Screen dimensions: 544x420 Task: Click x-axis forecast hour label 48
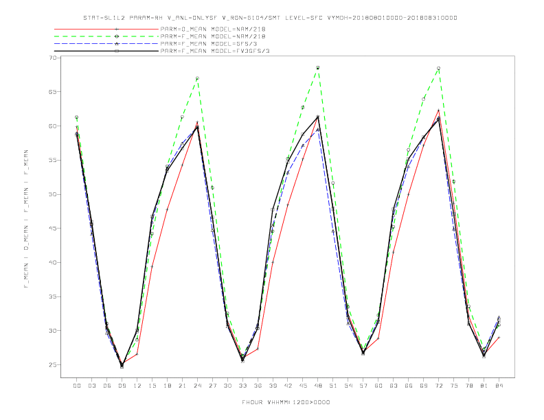(x=318, y=386)
